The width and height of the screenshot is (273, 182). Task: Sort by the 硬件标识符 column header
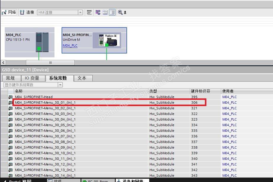point(205,91)
